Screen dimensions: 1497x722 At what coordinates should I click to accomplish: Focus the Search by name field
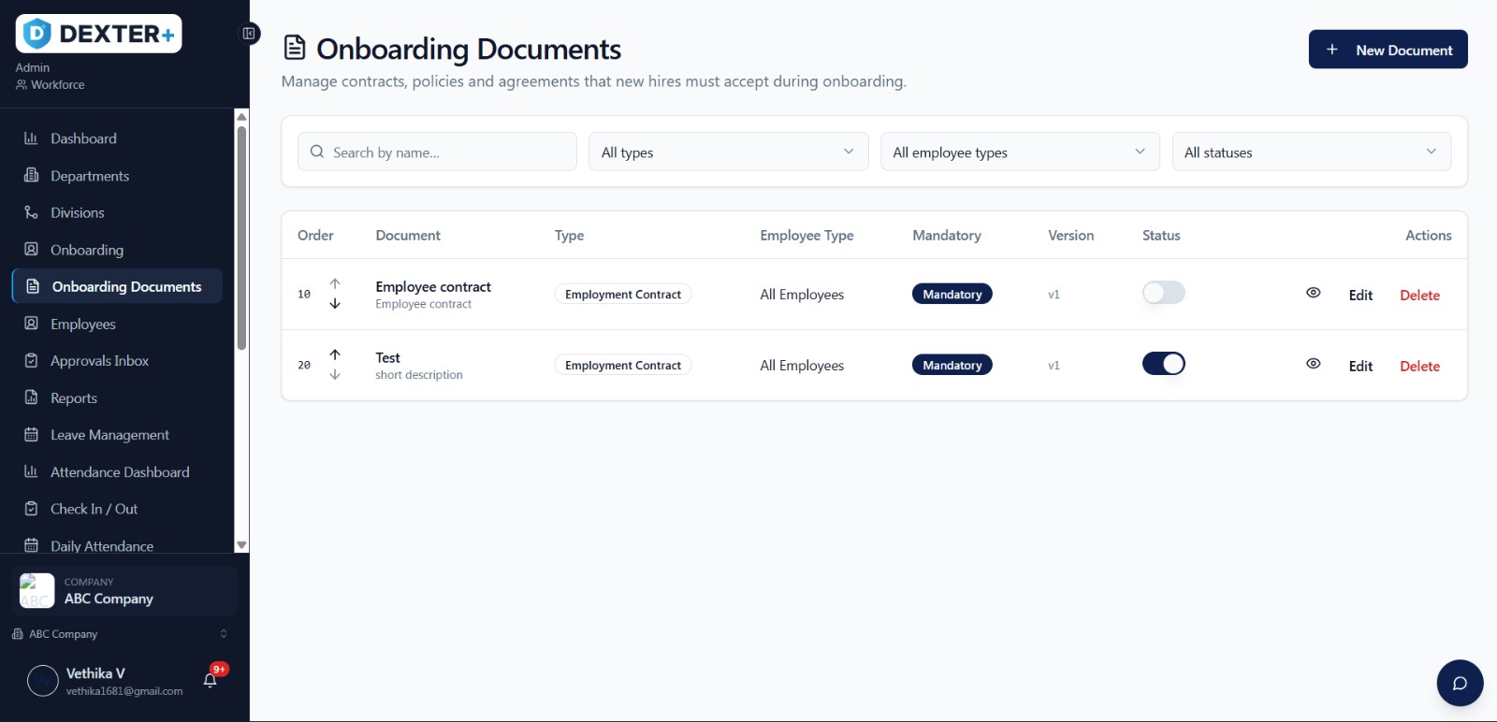click(437, 152)
